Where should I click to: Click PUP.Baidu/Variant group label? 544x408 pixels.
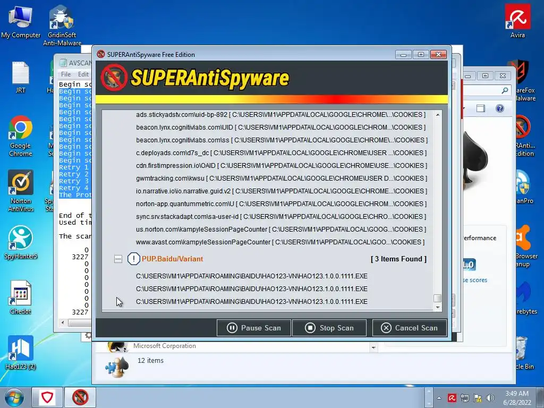tap(173, 259)
